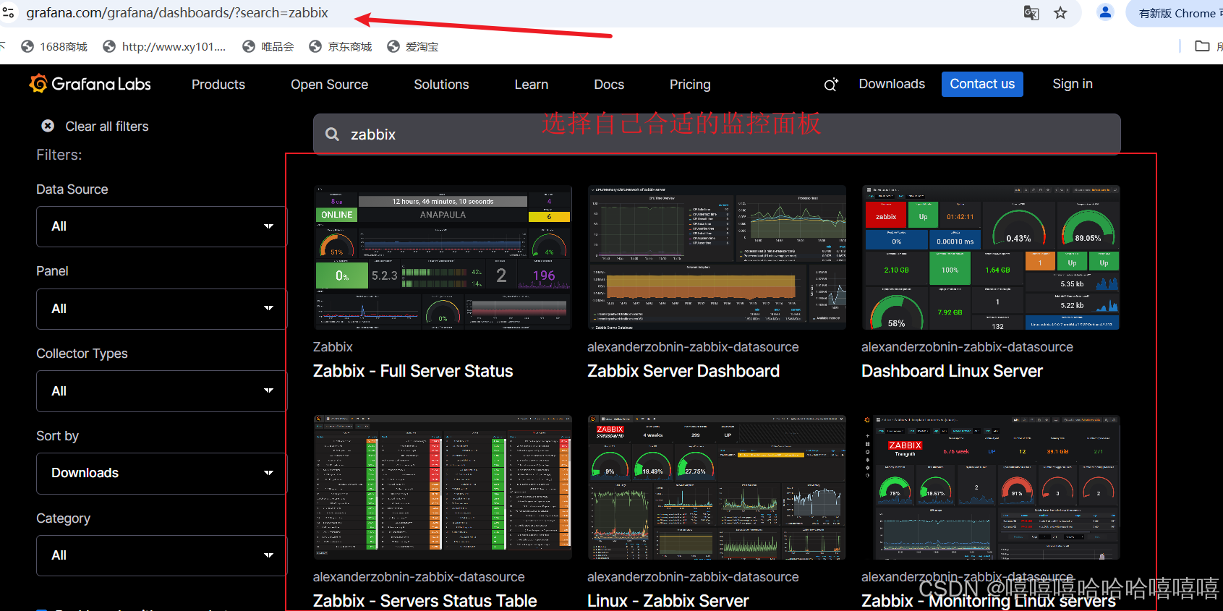Click the translate page icon in address bar
The width and height of the screenshot is (1223, 611).
click(x=1031, y=12)
